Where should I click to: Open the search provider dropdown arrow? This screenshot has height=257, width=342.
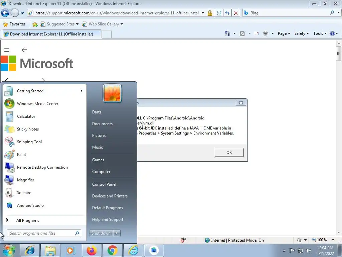pos(339,13)
